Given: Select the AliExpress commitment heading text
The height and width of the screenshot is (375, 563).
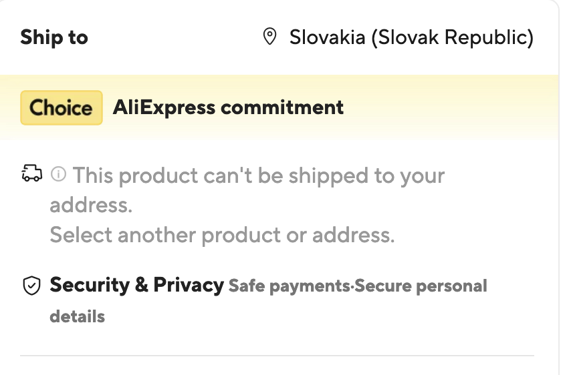Looking at the screenshot, I should (x=228, y=107).
